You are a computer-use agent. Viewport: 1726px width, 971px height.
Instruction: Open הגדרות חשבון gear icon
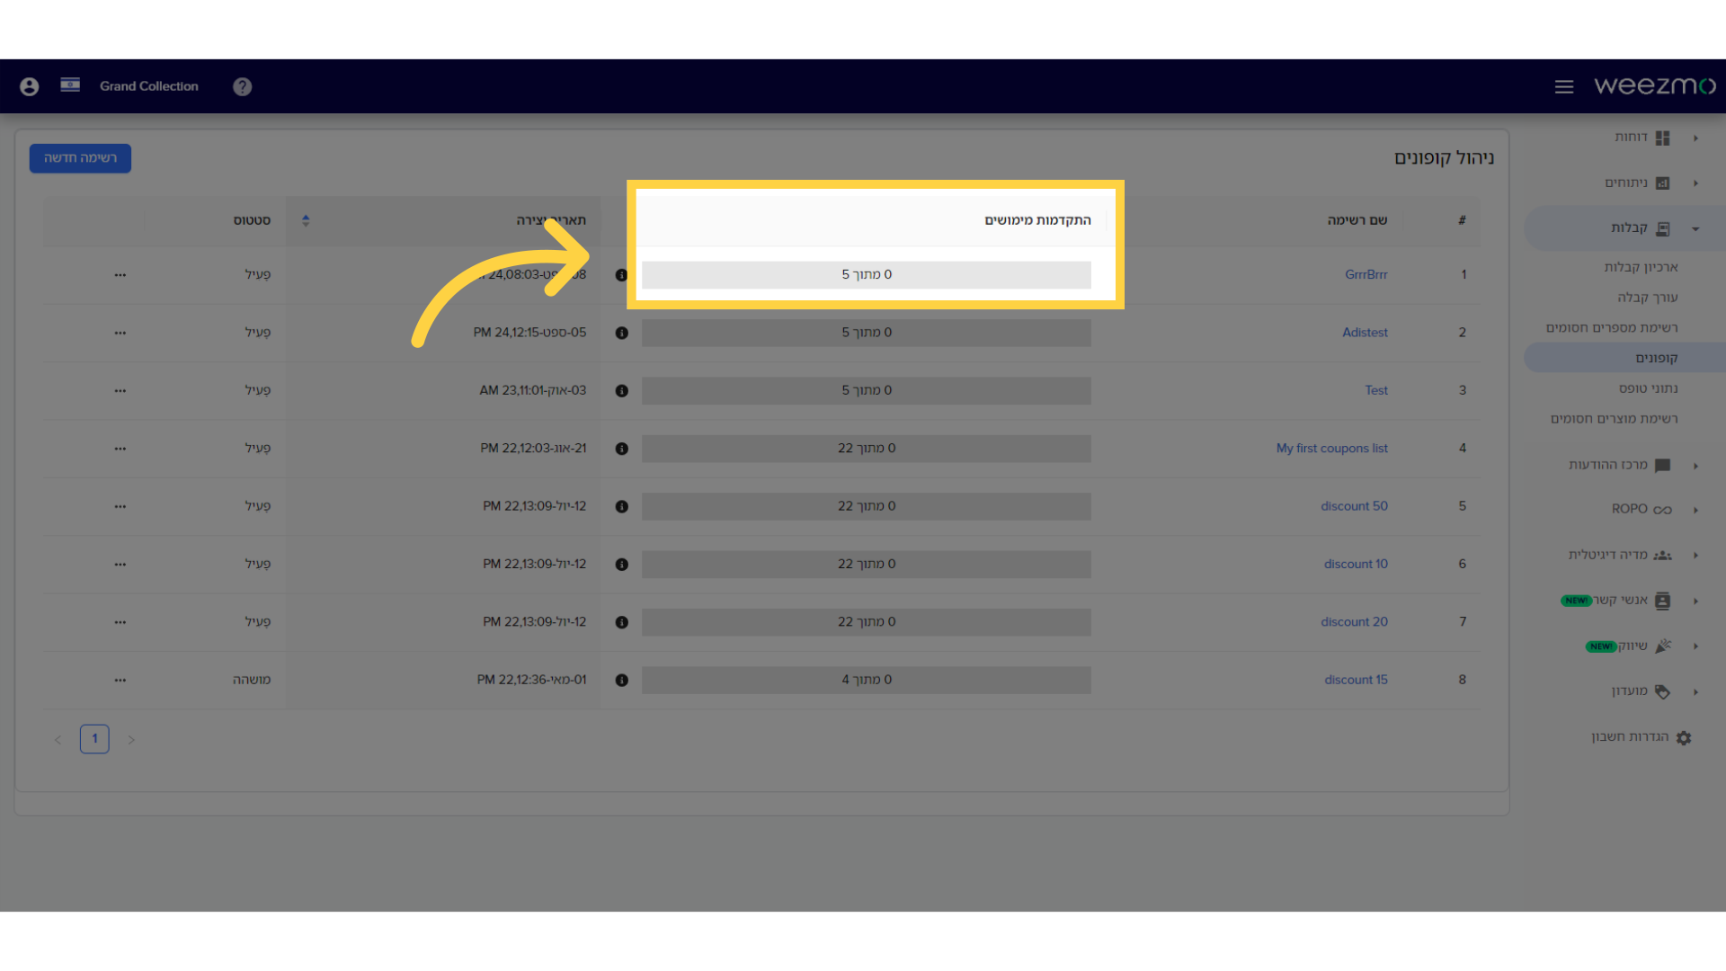1684,738
